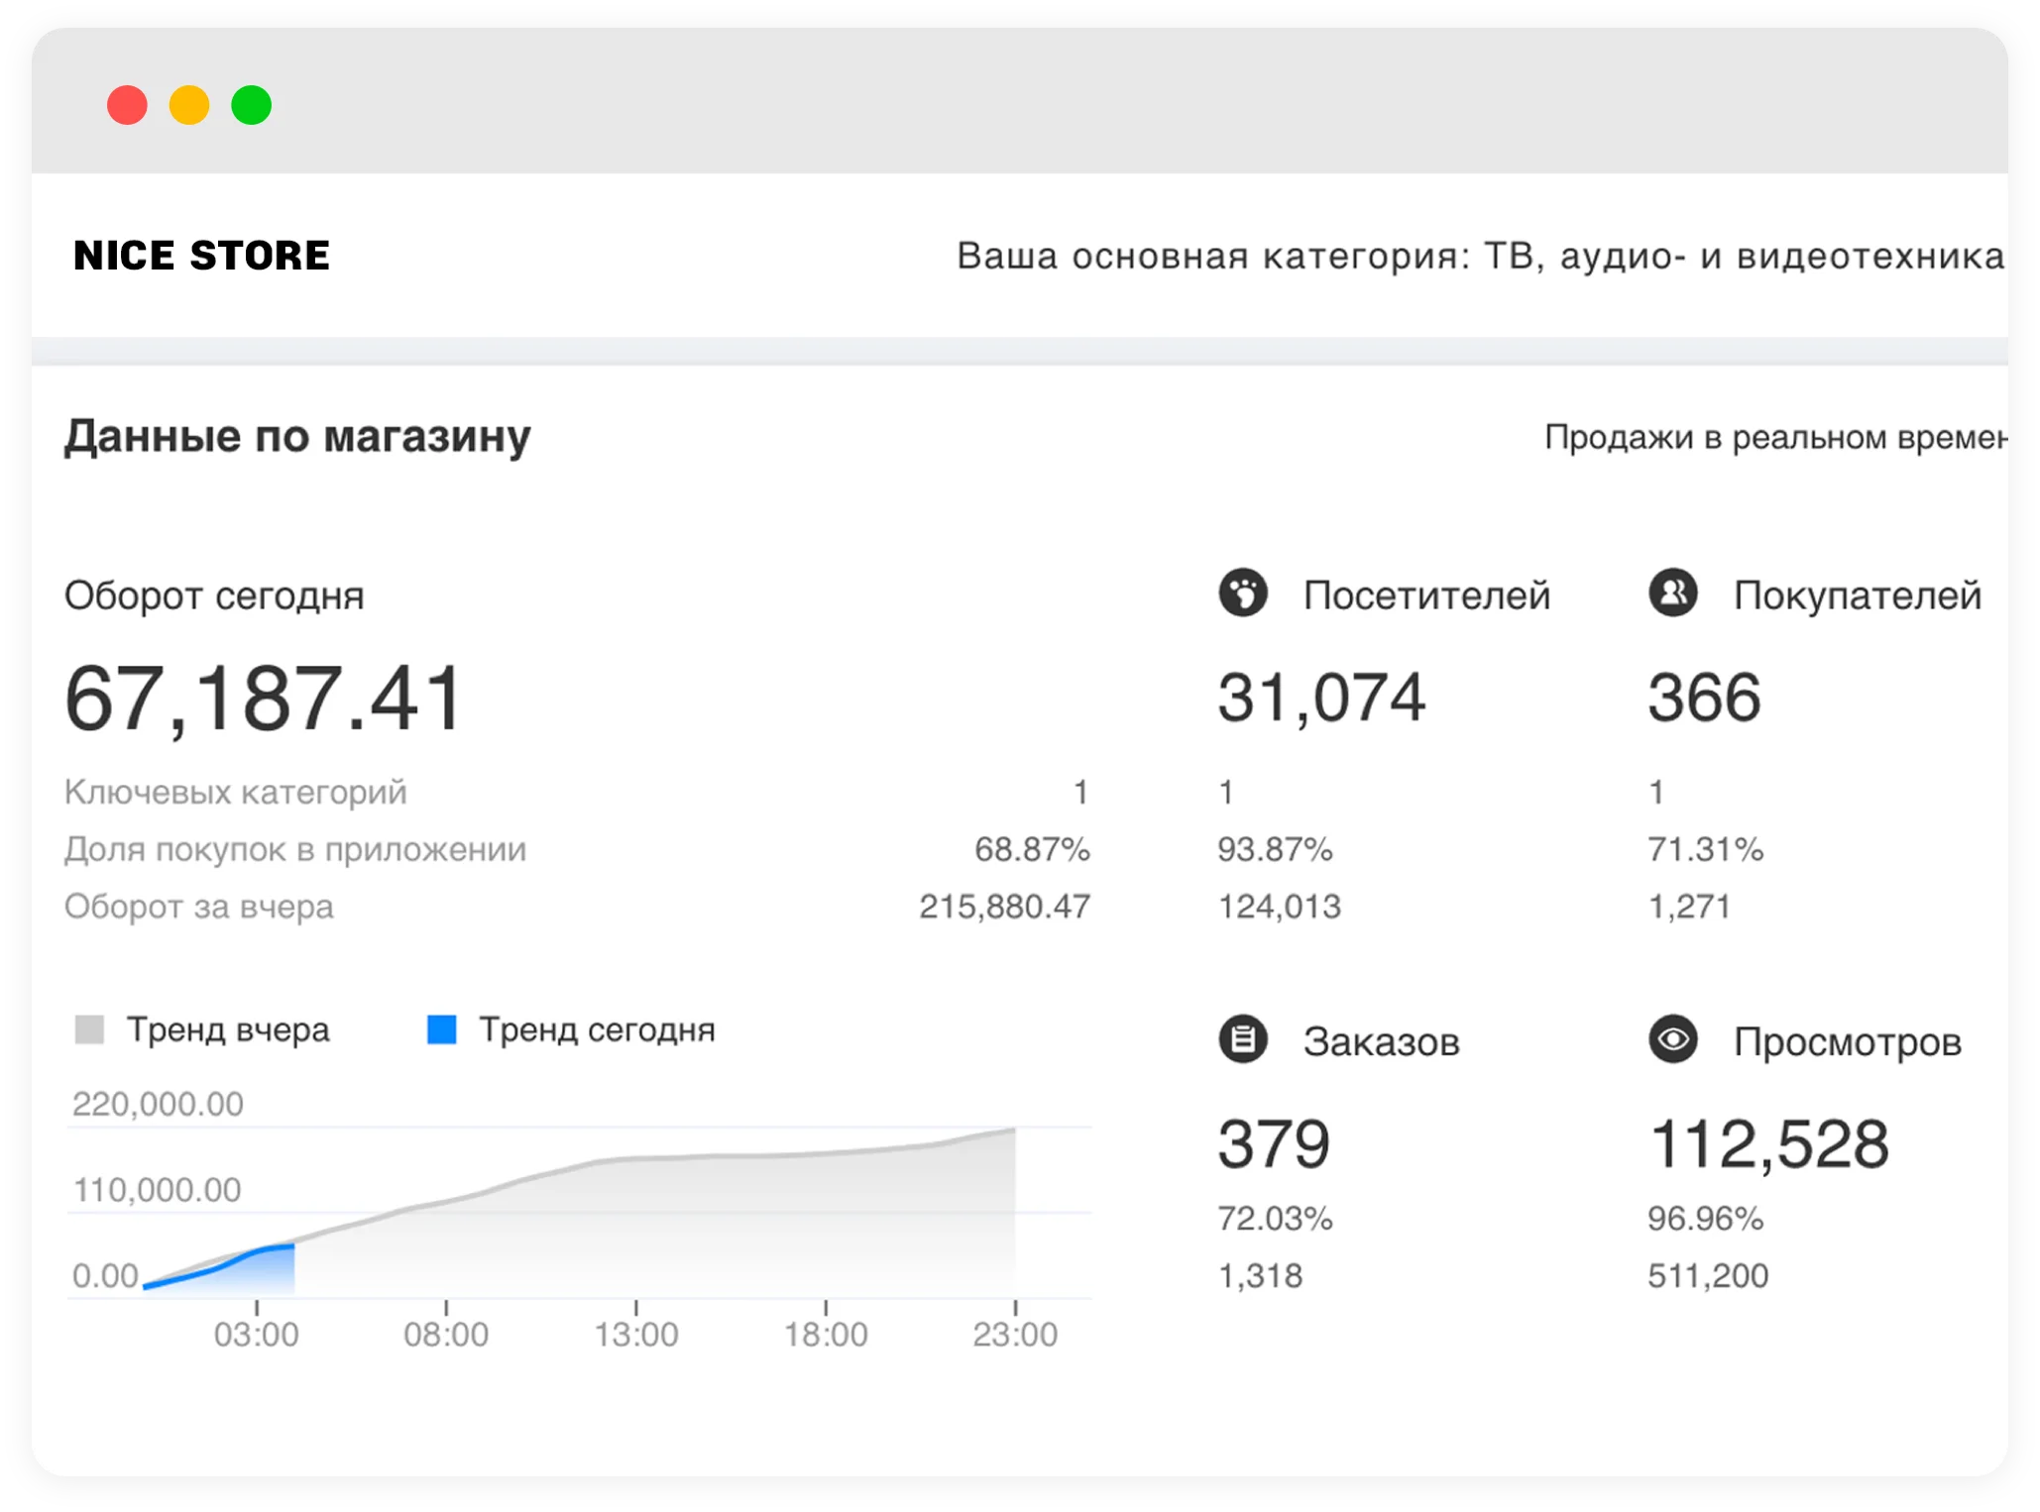The width and height of the screenshot is (2040, 1512).
Task: Click the 68.87% app purchase share value
Action: point(1032,849)
